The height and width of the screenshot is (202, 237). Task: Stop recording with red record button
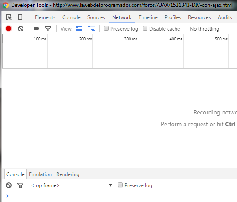coord(9,28)
